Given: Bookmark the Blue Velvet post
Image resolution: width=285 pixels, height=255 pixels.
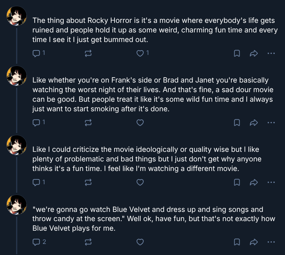Looking at the screenshot, I should point(237,242).
